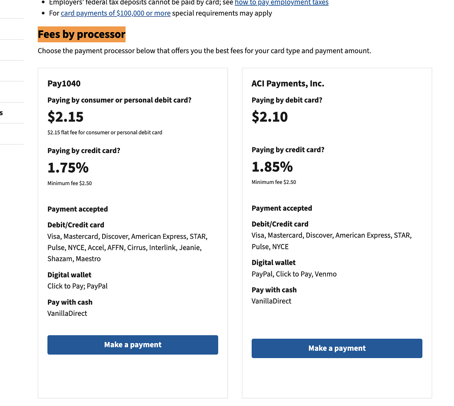The width and height of the screenshot is (454, 406).
Task: Click Make a payment under Pay1040
Action: tap(133, 345)
